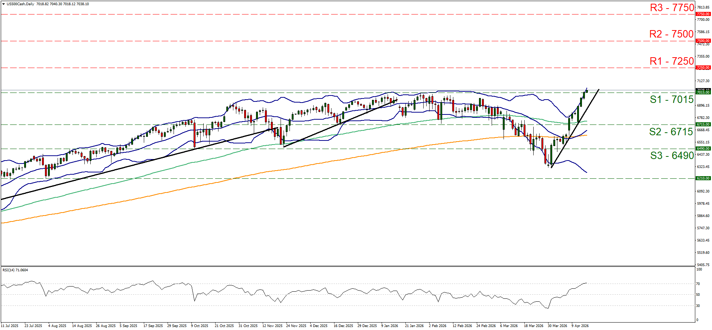Click the US500Cash,Daily chart title
Screen dimensions: 712x330
coord(20,4)
